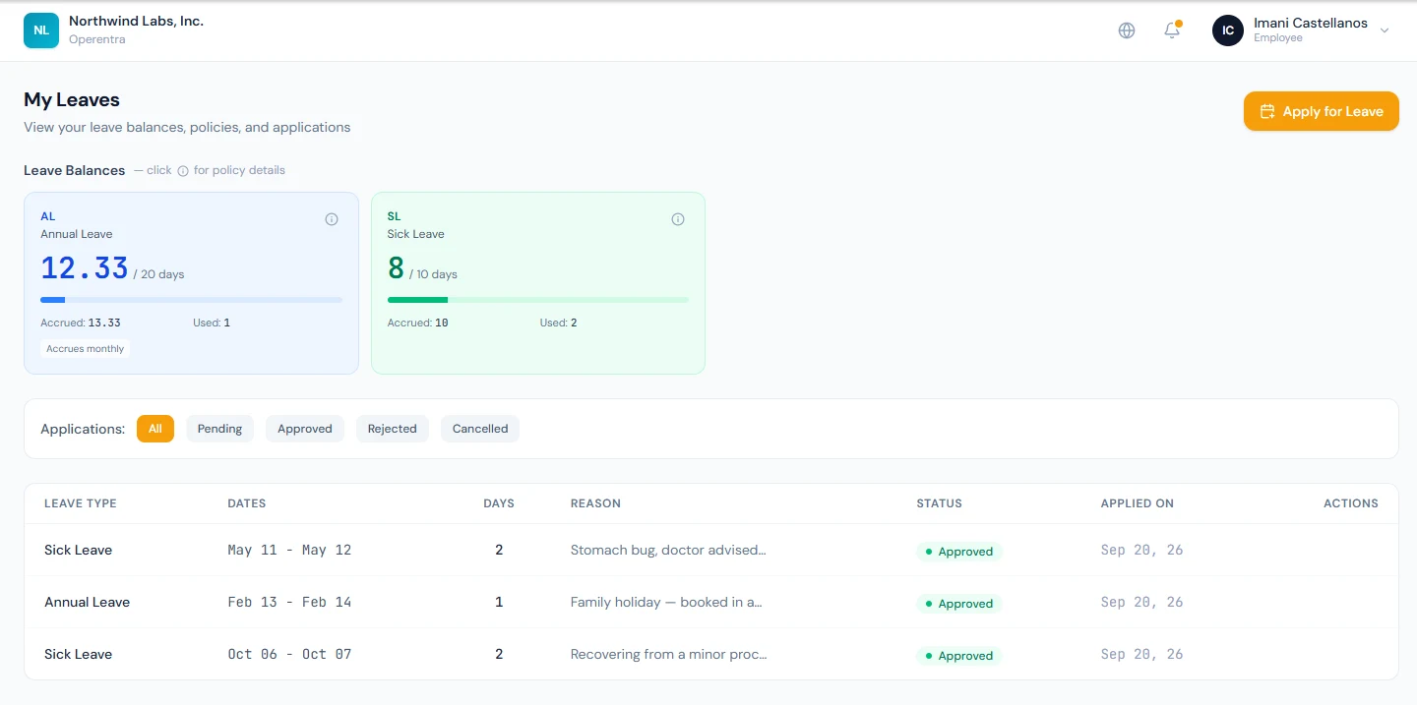
Task: Click Approved status badge for Oct 06 leave
Action: (x=959, y=656)
